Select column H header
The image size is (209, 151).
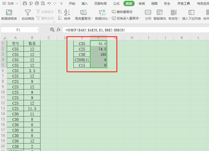point(132,38)
